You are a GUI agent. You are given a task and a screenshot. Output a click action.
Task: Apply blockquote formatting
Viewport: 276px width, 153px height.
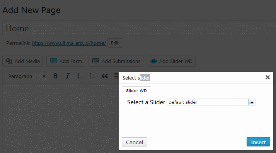pyautogui.click(x=105, y=76)
